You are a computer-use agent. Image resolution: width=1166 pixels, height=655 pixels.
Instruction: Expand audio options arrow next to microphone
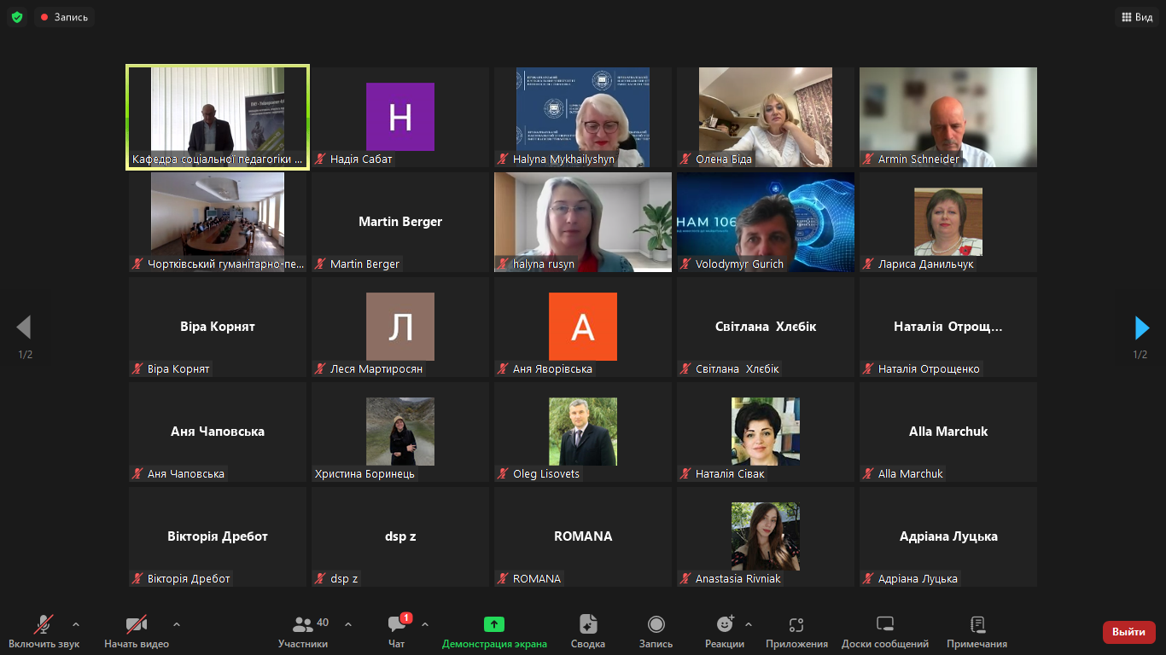pyautogui.click(x=76, y=624)
